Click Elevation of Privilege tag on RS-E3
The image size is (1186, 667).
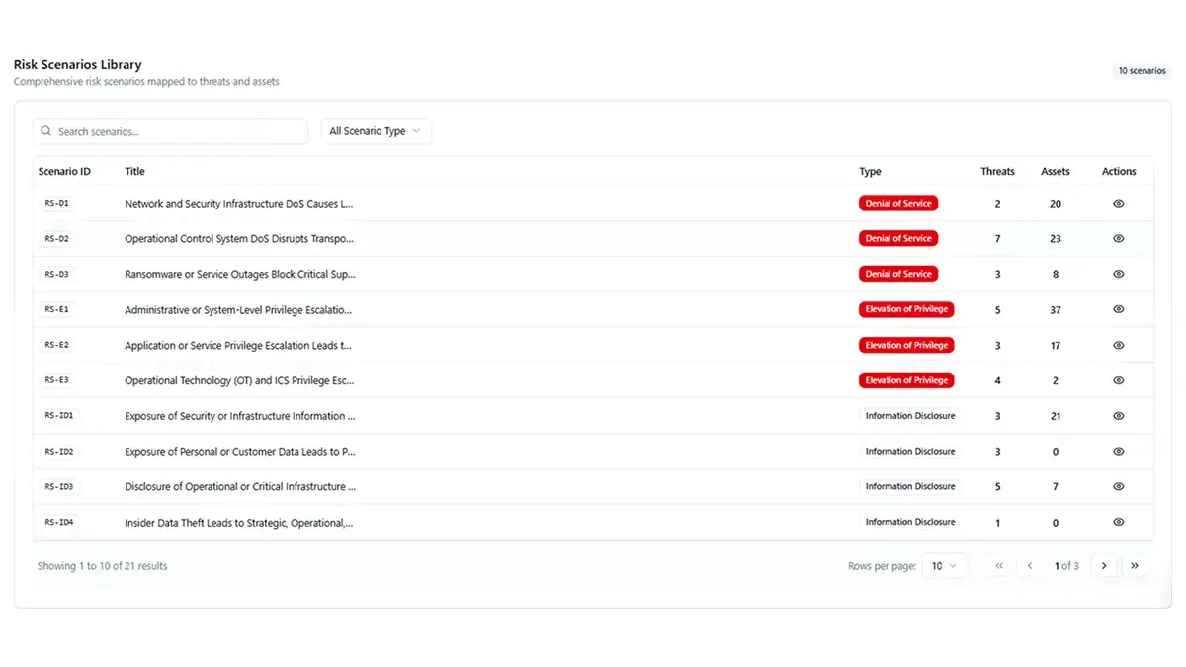pyautogui.click(x=906, y=380)
